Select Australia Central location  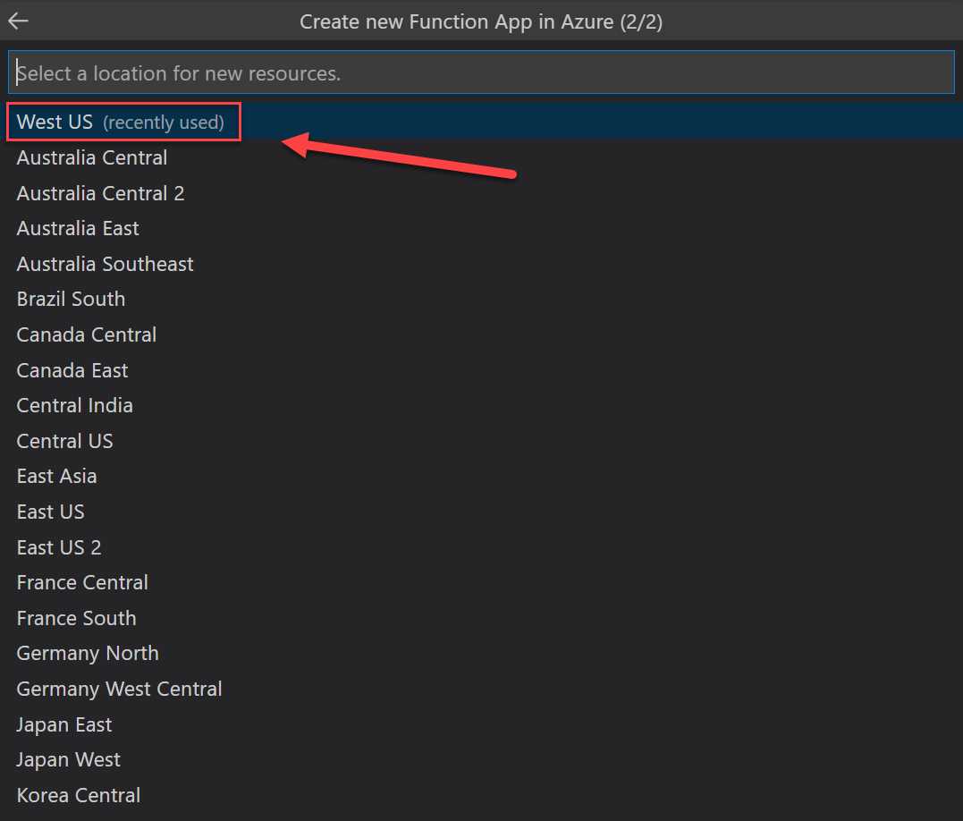coord(91,157)
